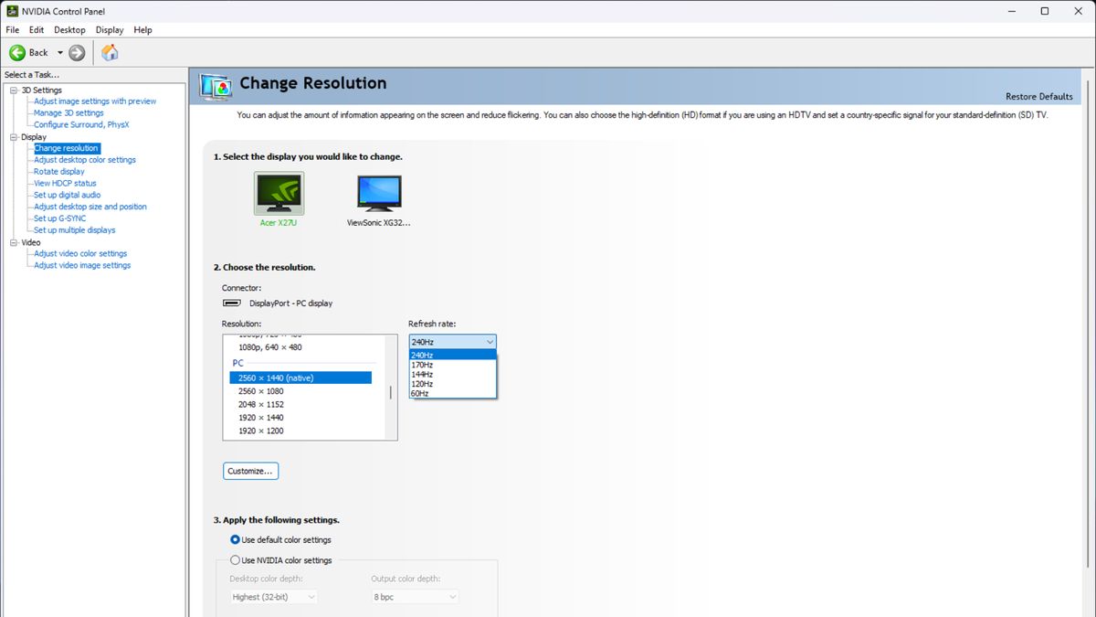The width and height of the screenshot is (1096, 617).
Task: Open the Help menu
Action: click(142, 30)
